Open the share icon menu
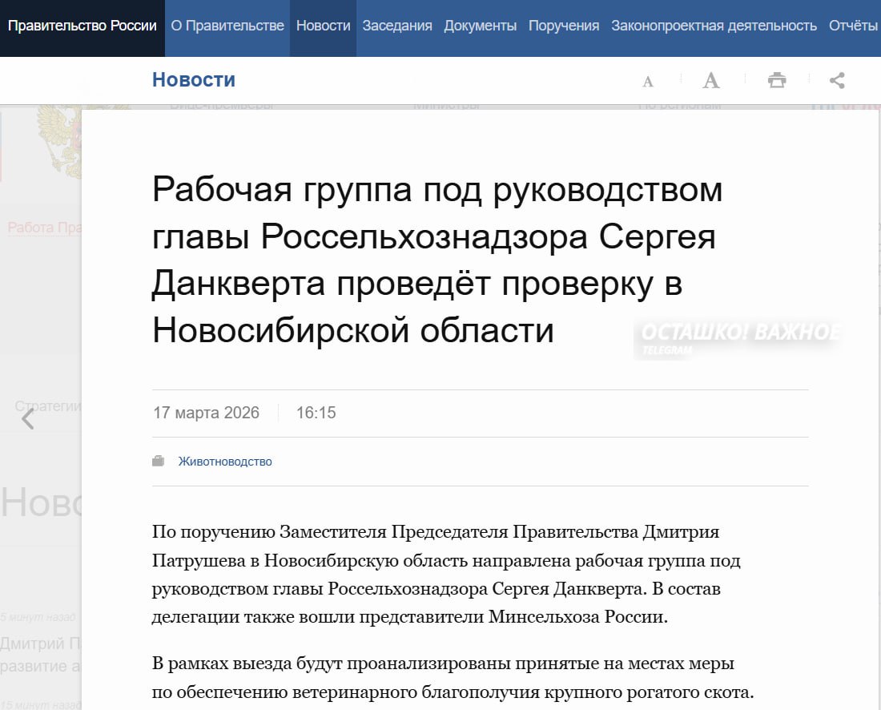Image resolution: width=881 pixels, height=710 pixels. tap(837, 80)
